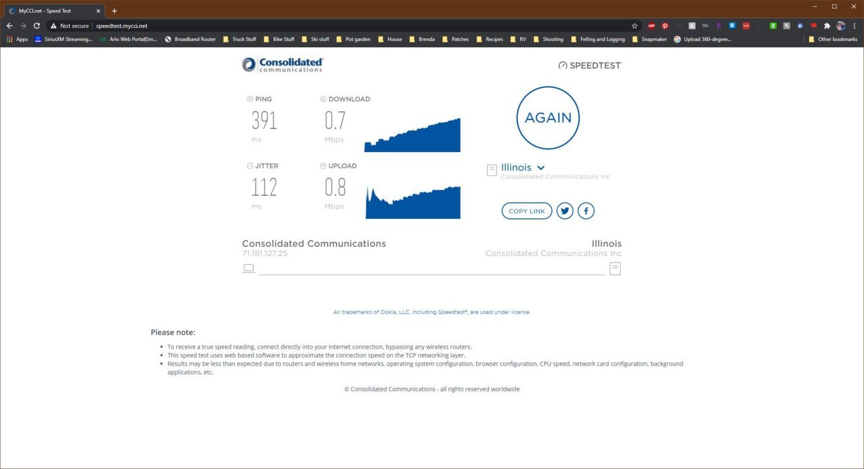Viewport: 864px width, 469px height.
Task: Open the AdBlock Plus extension
Action: point(651,26)
